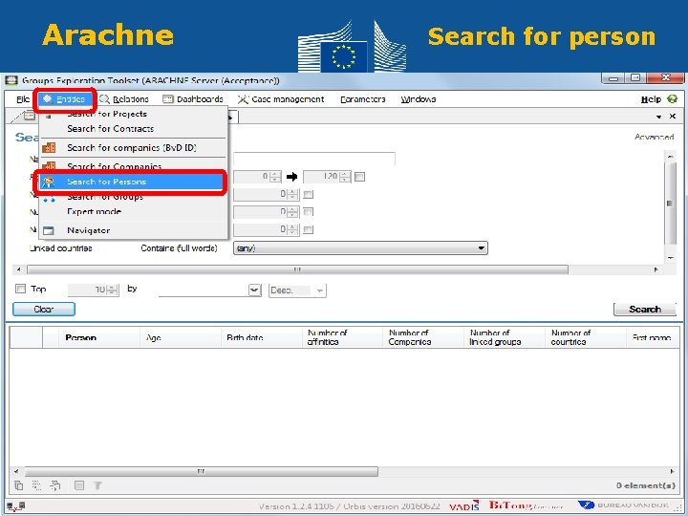Click the blue dots icon for Search for Groups
Image resolution: width=688 pixels, height=516 pixels.
[x=49, y=199]
